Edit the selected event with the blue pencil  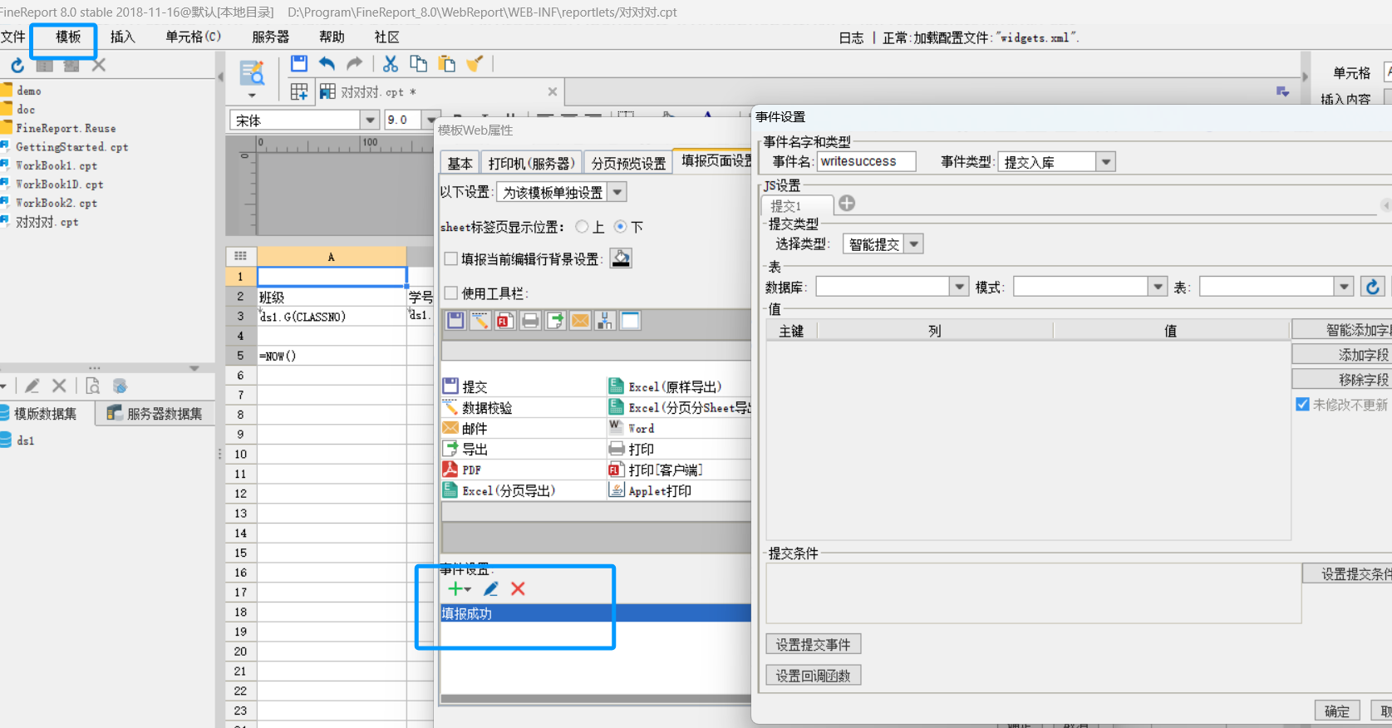(x=491, y=588)
